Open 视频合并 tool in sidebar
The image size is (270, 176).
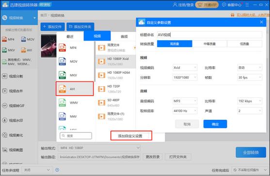13,91
